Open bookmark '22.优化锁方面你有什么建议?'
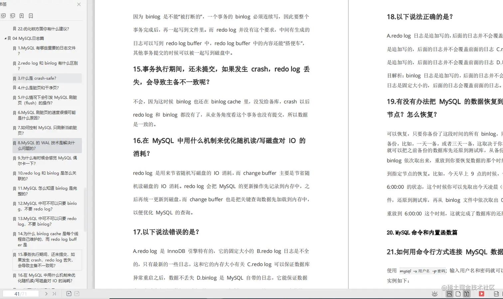The height and width of the screenshot is (299, 503). point(43,29)
